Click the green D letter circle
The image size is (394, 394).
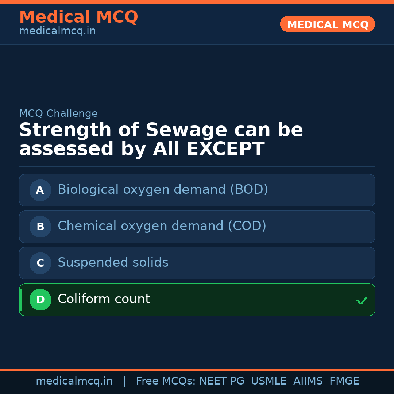(40, 300)
